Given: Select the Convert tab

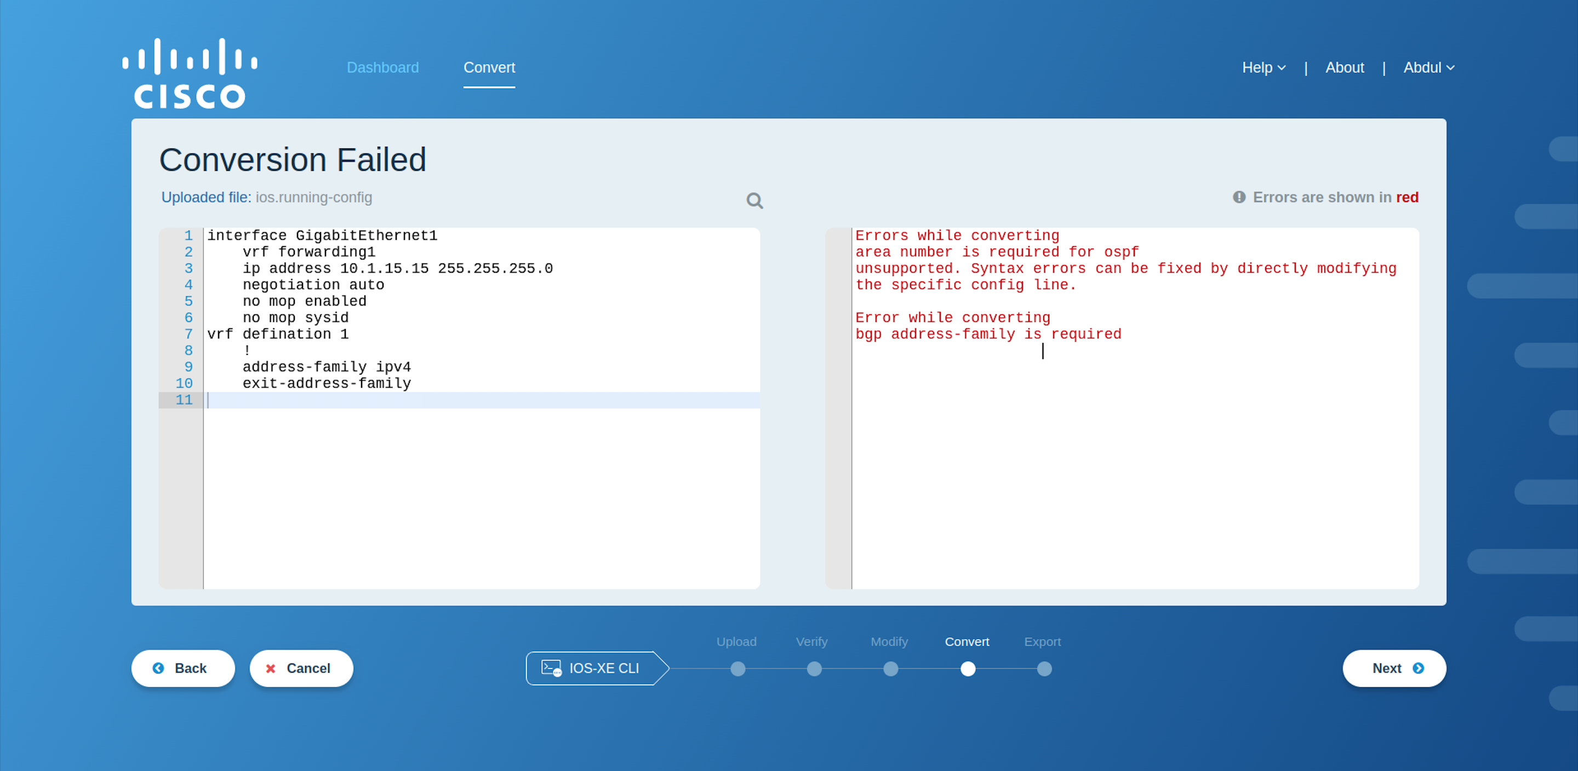Looking at the screenshot, I should (x=489, y=68).
